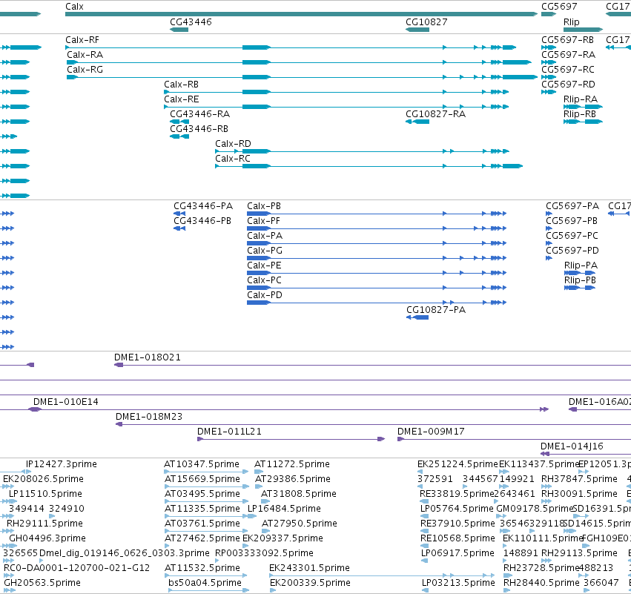631x594 pixels.
Task: Click EST label EK208026.5prime
Action: 44,479
